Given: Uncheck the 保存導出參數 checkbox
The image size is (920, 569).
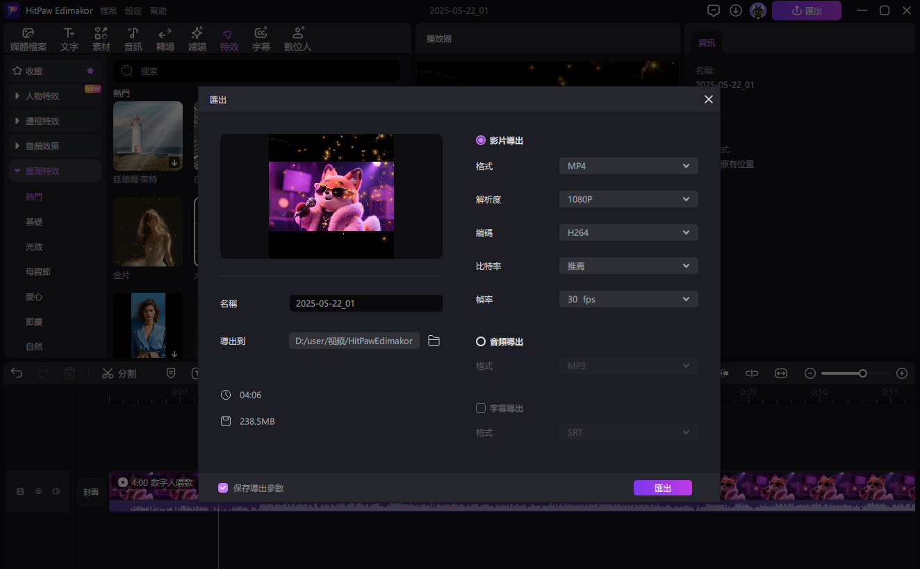Looking at the screenshot, I should coord(223,488).
